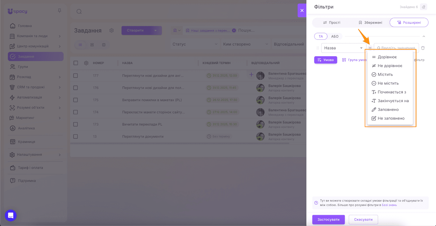Cancel filters with Скасувати
The height and width of the screenshot is (226, 436).
coord(363,219)
